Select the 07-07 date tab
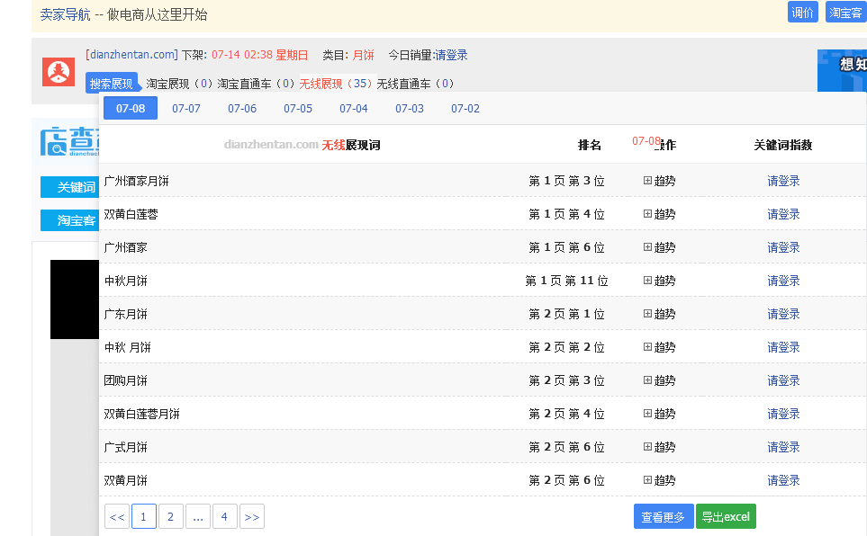Image resolution: width=867 pixels, height=536 pixels. [x=186, y=108]
